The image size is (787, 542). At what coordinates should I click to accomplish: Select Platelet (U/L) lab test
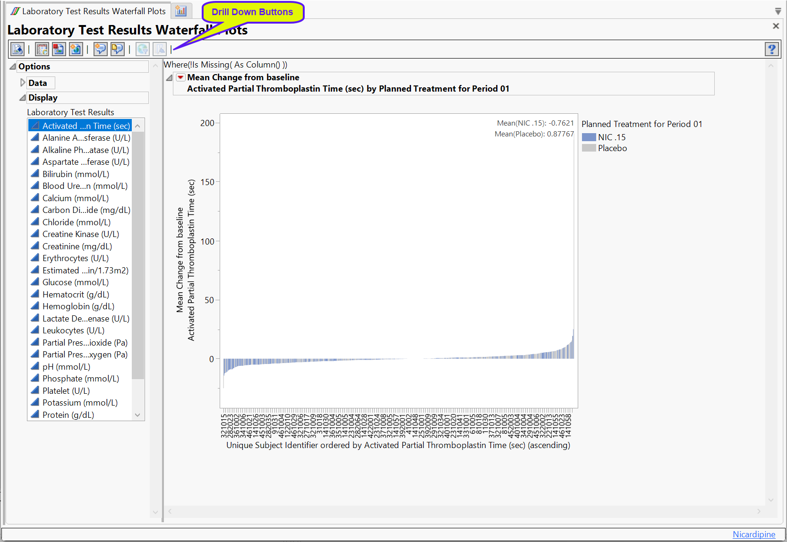[x=80, y=391]
